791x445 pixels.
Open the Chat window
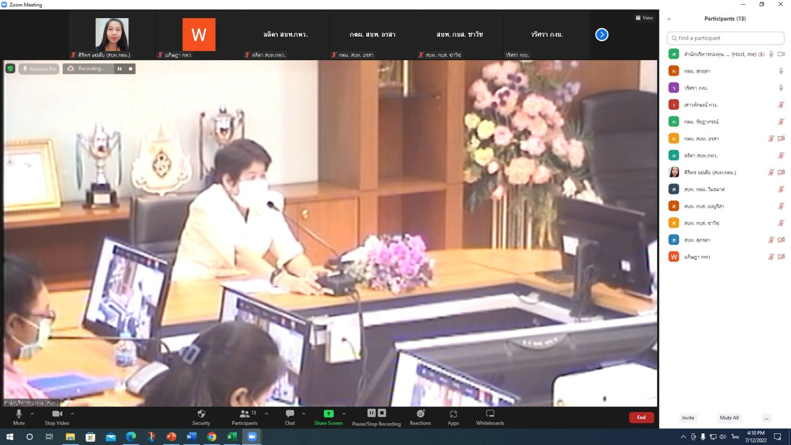point(290,417)
